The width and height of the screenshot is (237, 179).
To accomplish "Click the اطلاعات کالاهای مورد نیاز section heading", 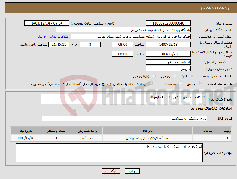I will (x=210, y=108).
